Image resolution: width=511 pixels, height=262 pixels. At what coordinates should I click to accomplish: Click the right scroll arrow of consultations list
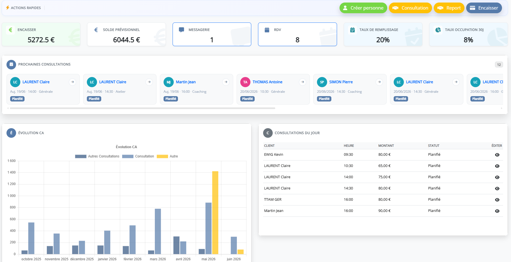[501, 108]
